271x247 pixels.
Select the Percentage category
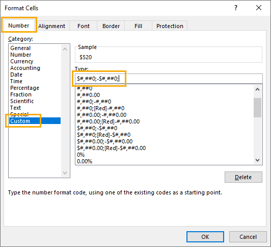pos(25,88)
